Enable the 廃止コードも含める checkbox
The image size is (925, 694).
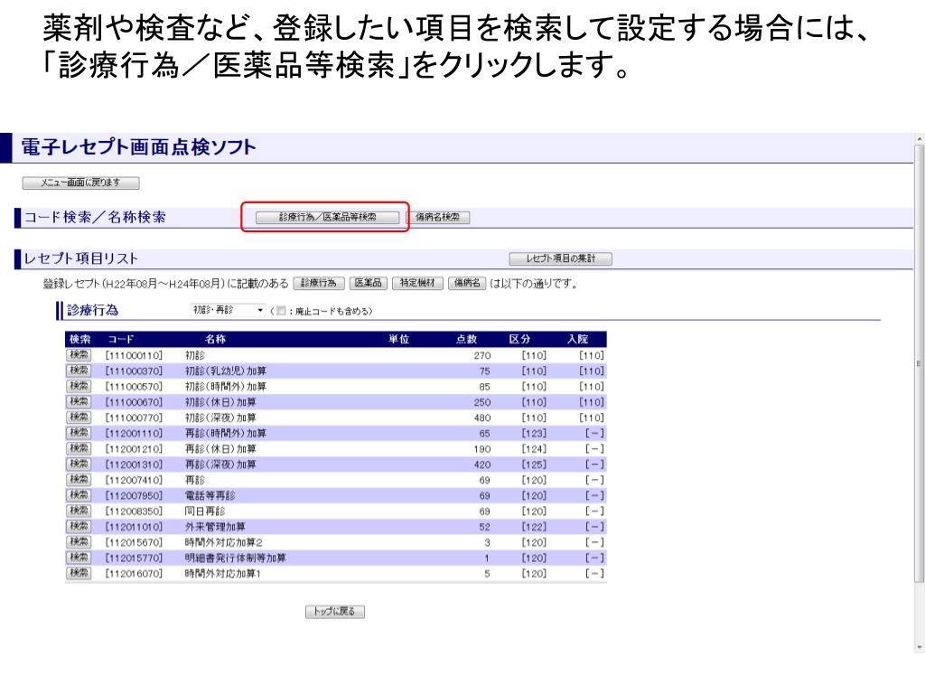282,312
